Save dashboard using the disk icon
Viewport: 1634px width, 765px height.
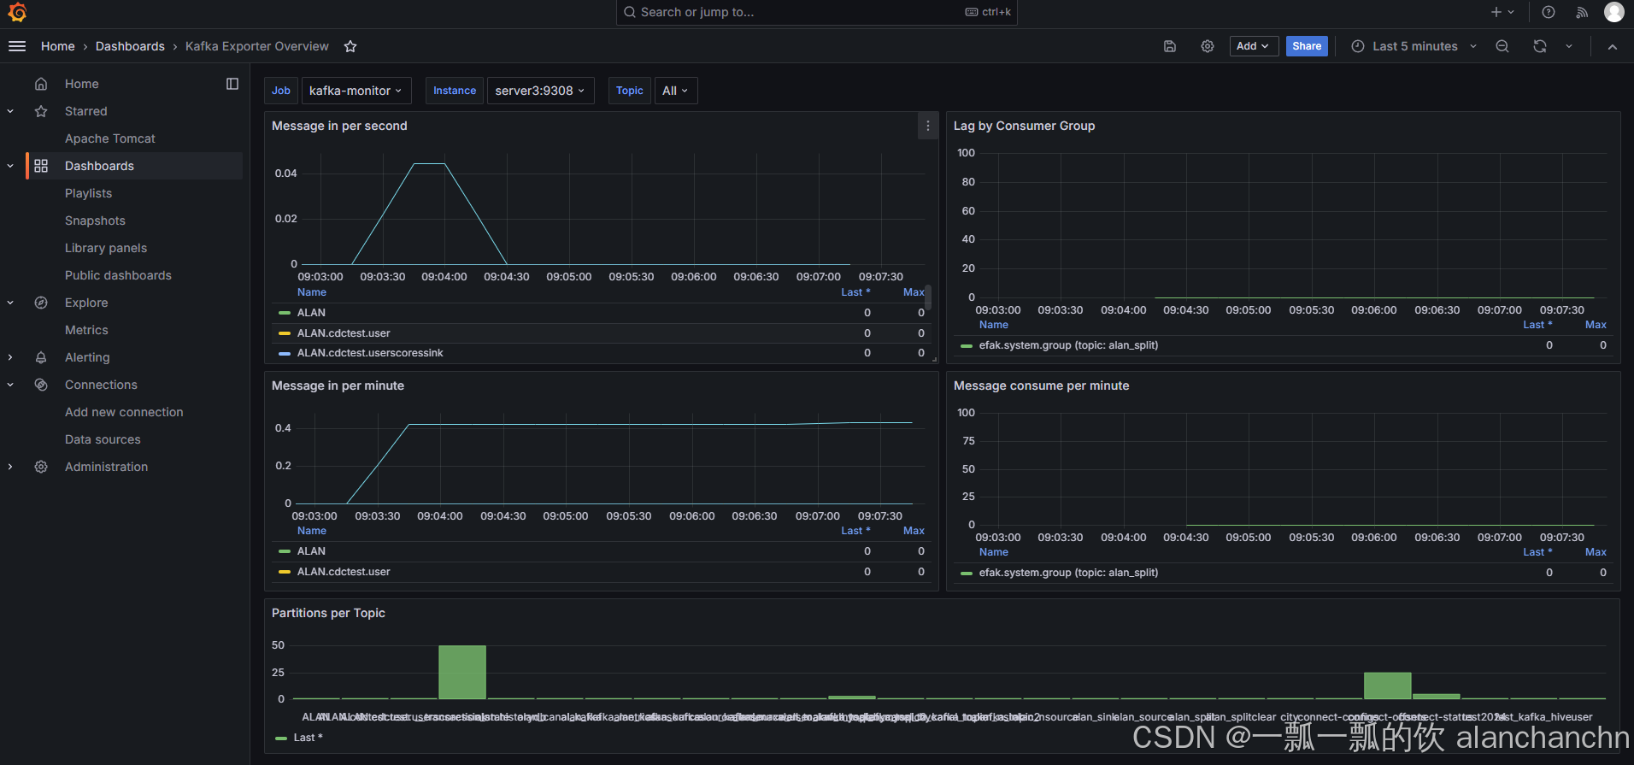1170,46
